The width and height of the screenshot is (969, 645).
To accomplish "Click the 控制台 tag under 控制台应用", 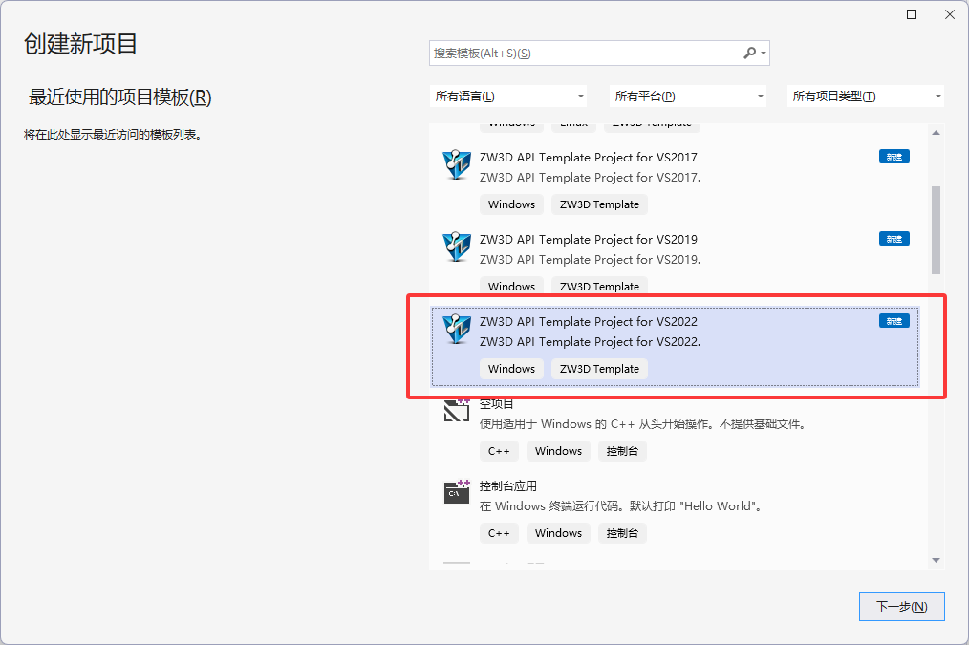I will [622, 533].
